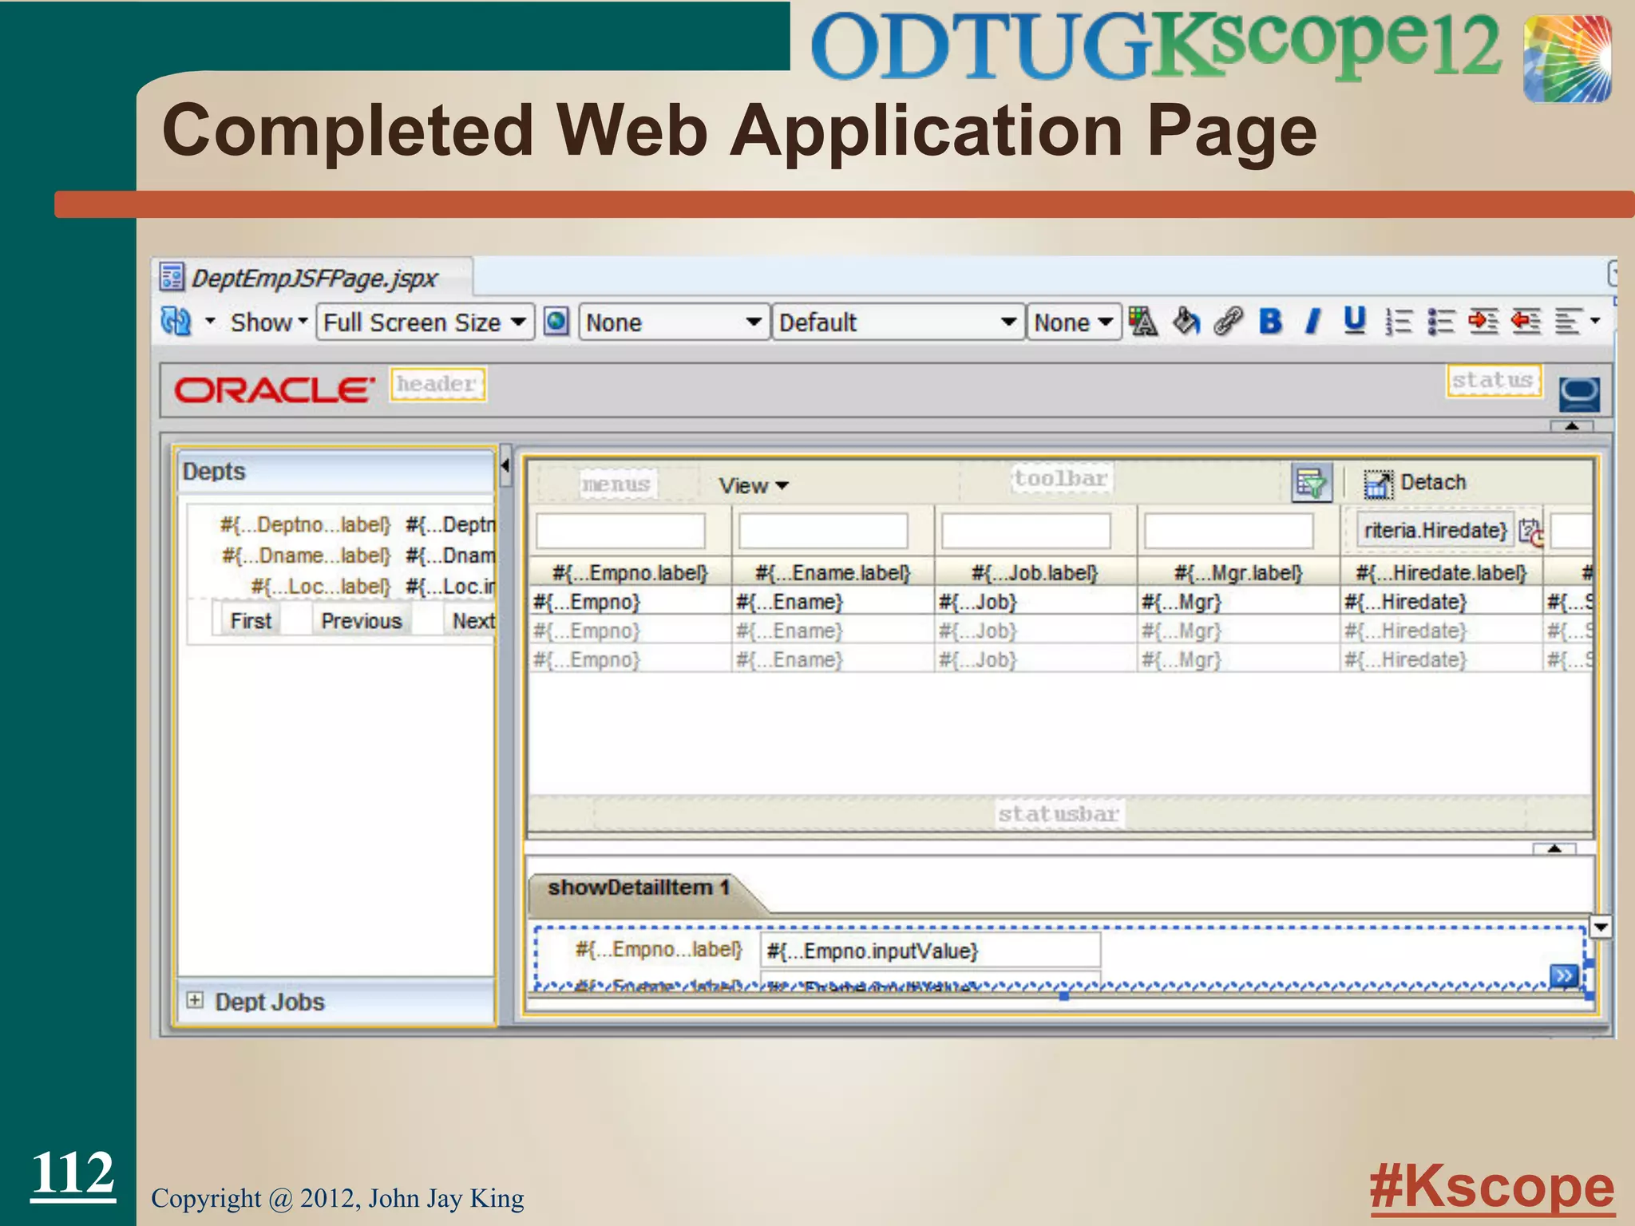This screenshot has width=1635, height=1226.
Task: Click the overflow double-arrow icon in the detail form
Action: click(x=1563, y=975)
